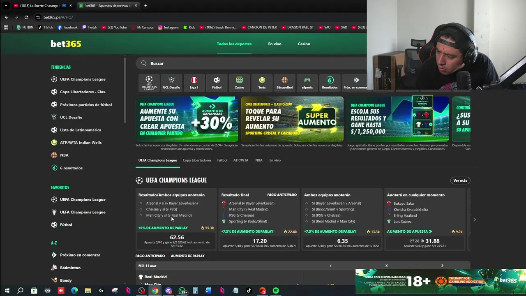Screen dimensions: 526x296
Task: Filter by Aumento de parlay
Action: pos(188,256)
